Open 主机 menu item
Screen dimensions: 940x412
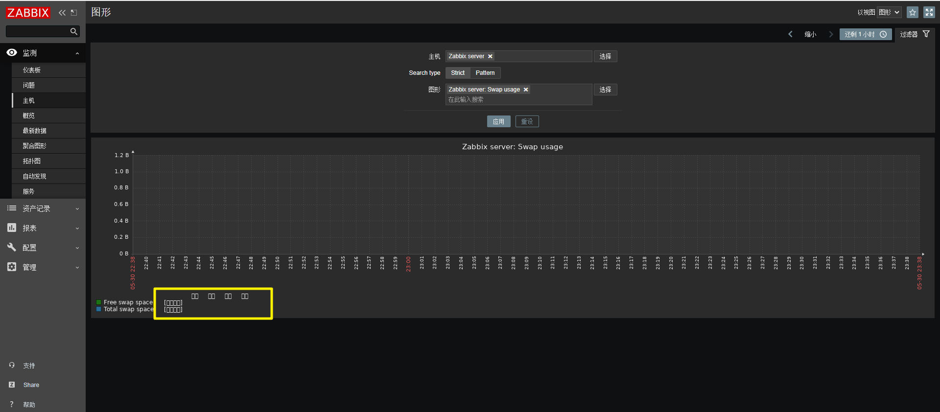[x=48, y=100]
